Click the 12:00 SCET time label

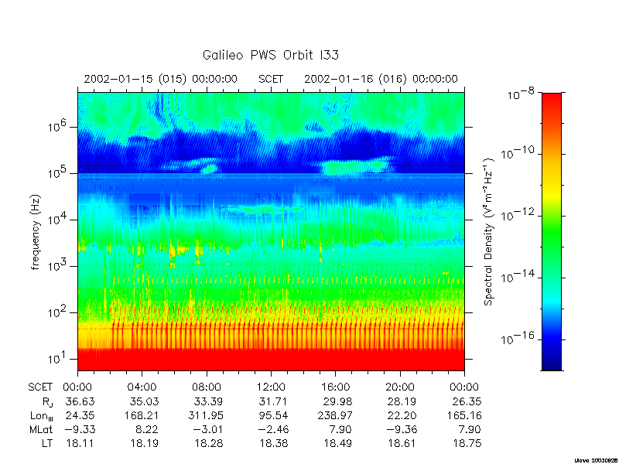coord(271,387)
